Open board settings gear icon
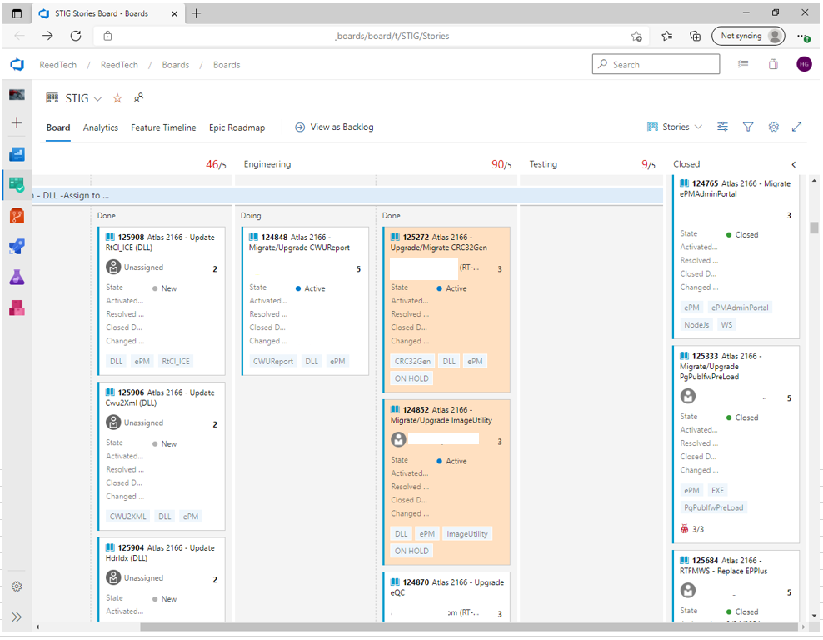The image size is (823, 640). [774, 127]
